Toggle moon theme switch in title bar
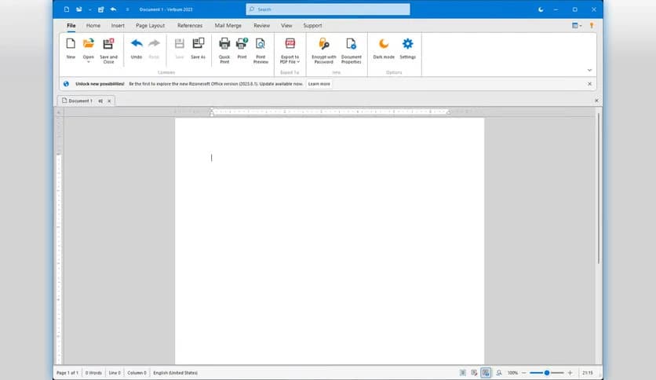Screen dimensions: 656x380 tap(541, 9)
